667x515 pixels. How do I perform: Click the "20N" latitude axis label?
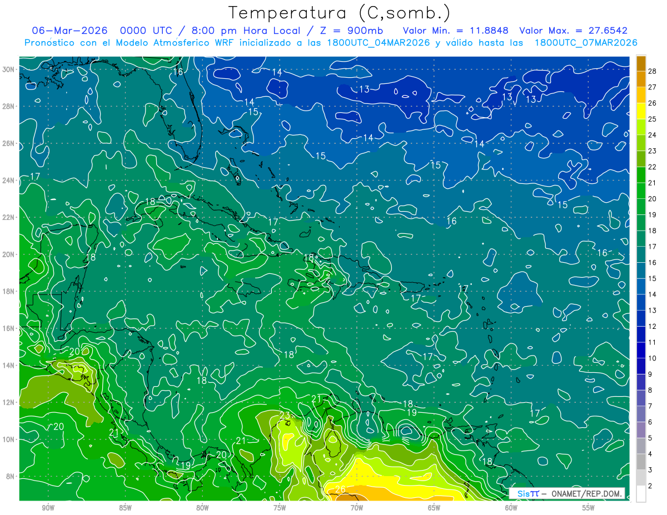[x=9, y=254]
